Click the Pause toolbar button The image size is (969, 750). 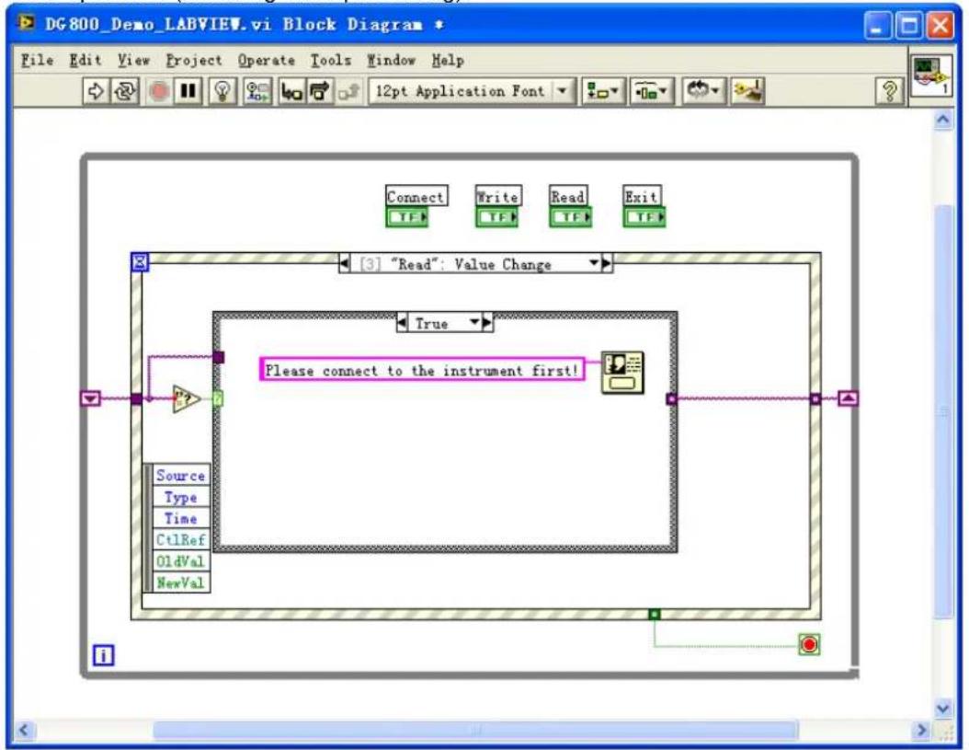coord(188,92)
